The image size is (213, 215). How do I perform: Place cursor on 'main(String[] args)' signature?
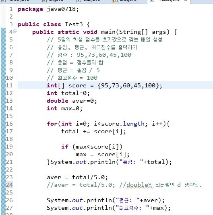coord(135,32)
